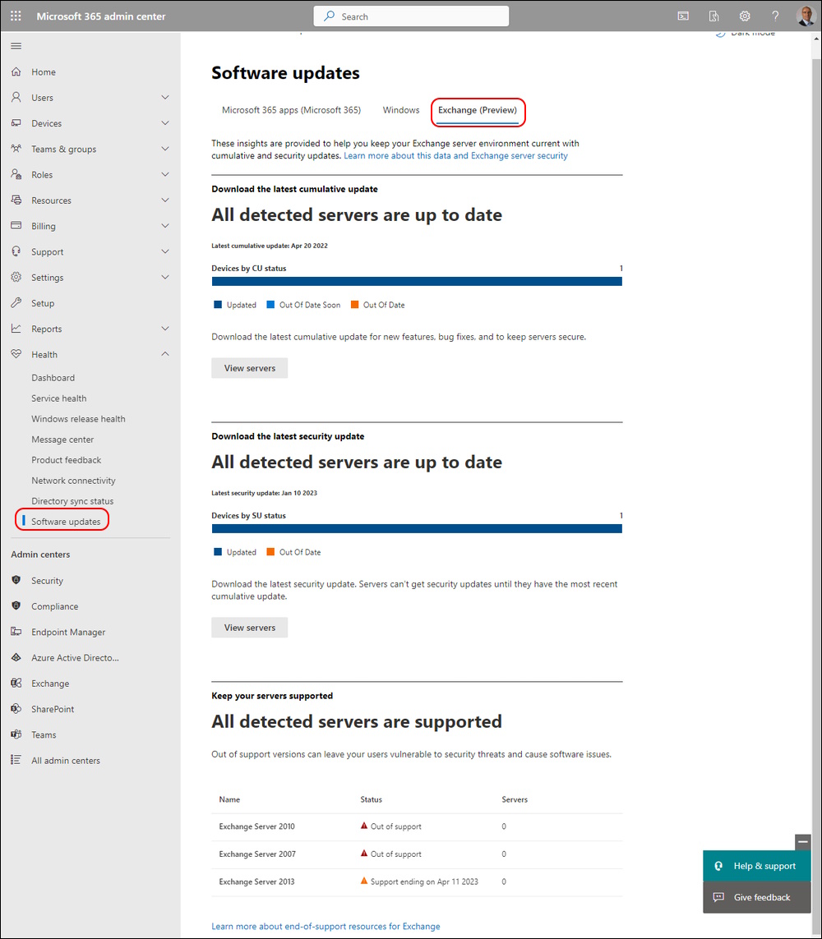Open the help question mark icon
Image resolution: width=822 pixels, height=939 pixels.
(x=775, y=16)
